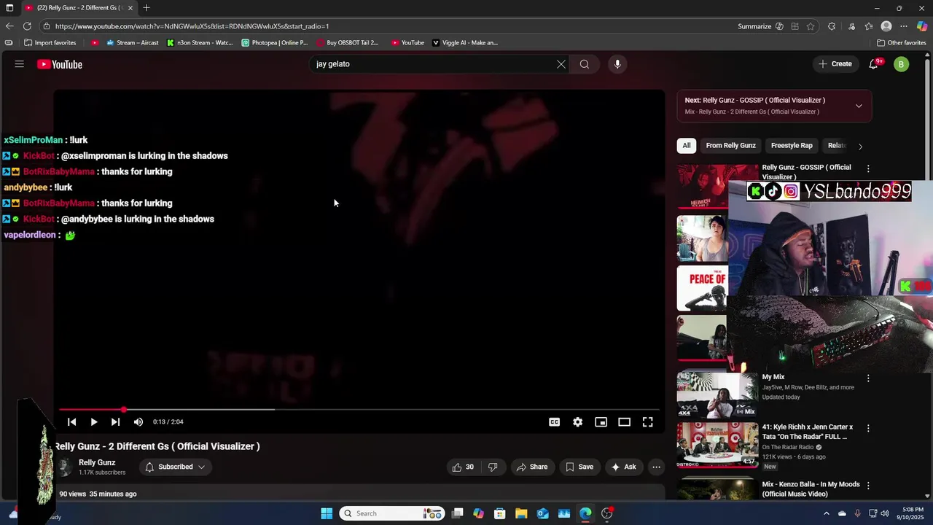Open Photopea bookmark
Screen dimensions: 933x525
pyautogui.click(x=275, y=42)
